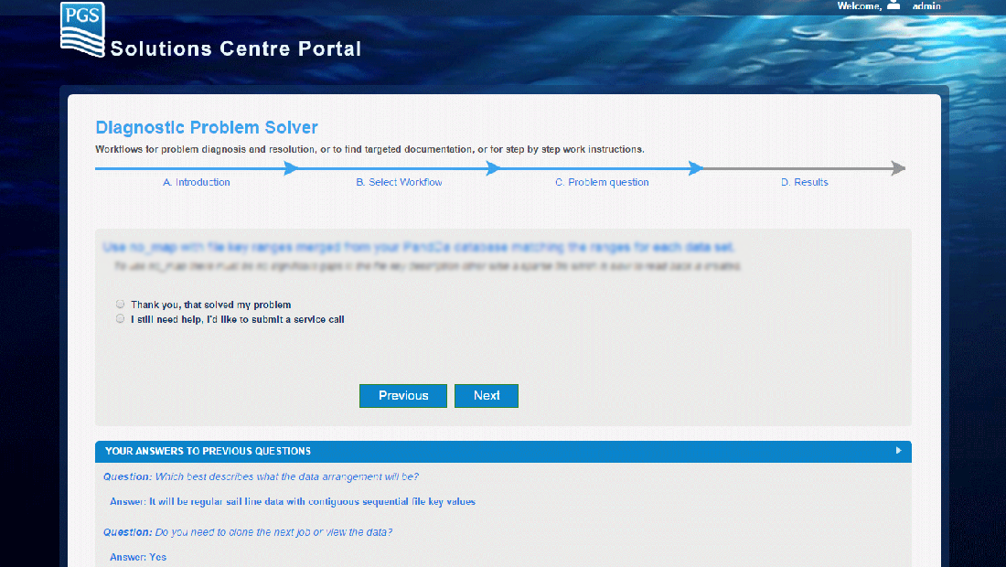Select "Thank you, that solved my problem" radio button
Image resolution: width=1006 pixels, height=567 pixels.
[121, 305]
